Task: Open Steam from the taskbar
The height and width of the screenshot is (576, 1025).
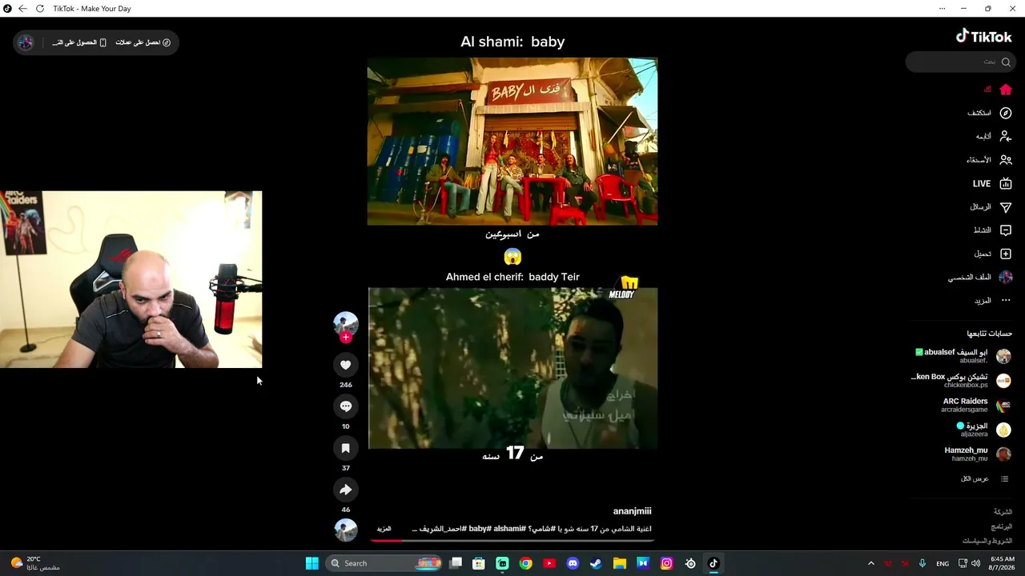Action: click(596, 563)
